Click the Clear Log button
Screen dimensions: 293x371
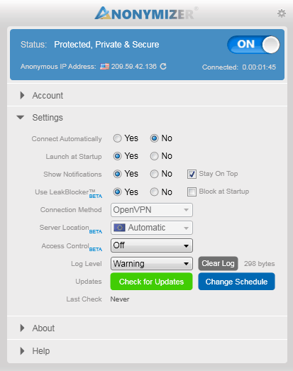pyautogui.click(x=218, y=263)
